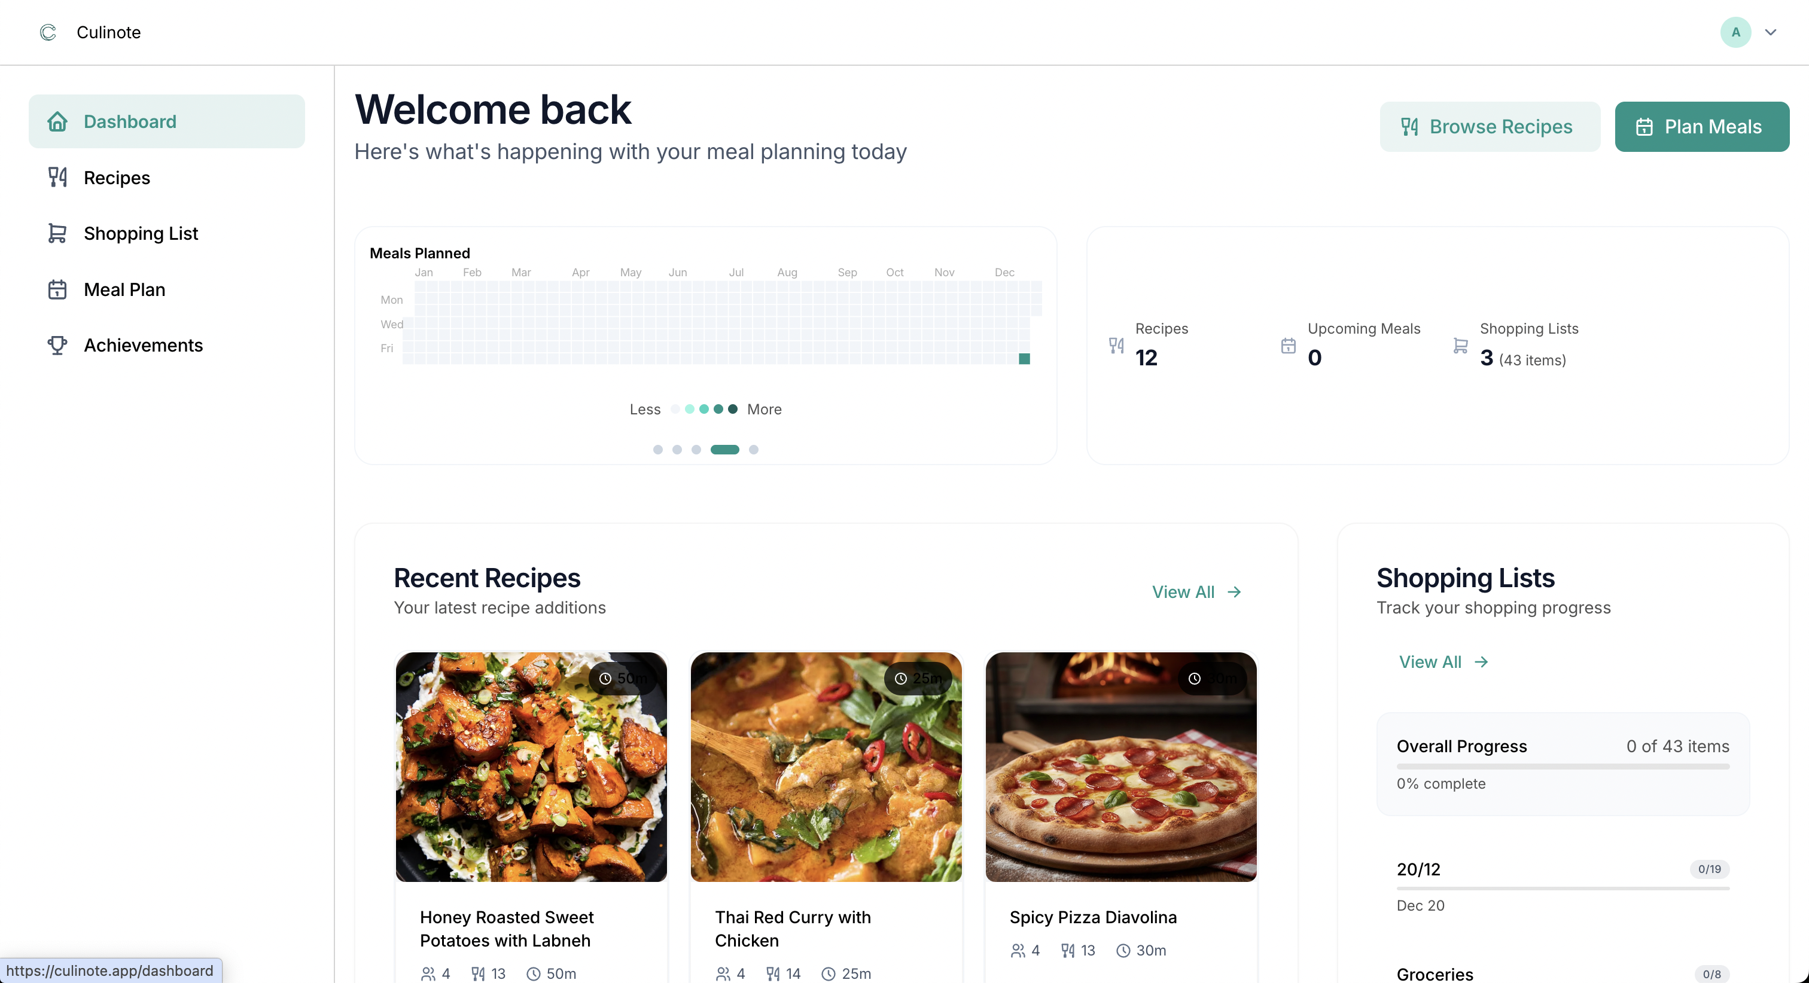Open View All under Shopping Lists
Image resolution: width=1809 pixels, height=983 pixels.
(x=1443, y=661)
